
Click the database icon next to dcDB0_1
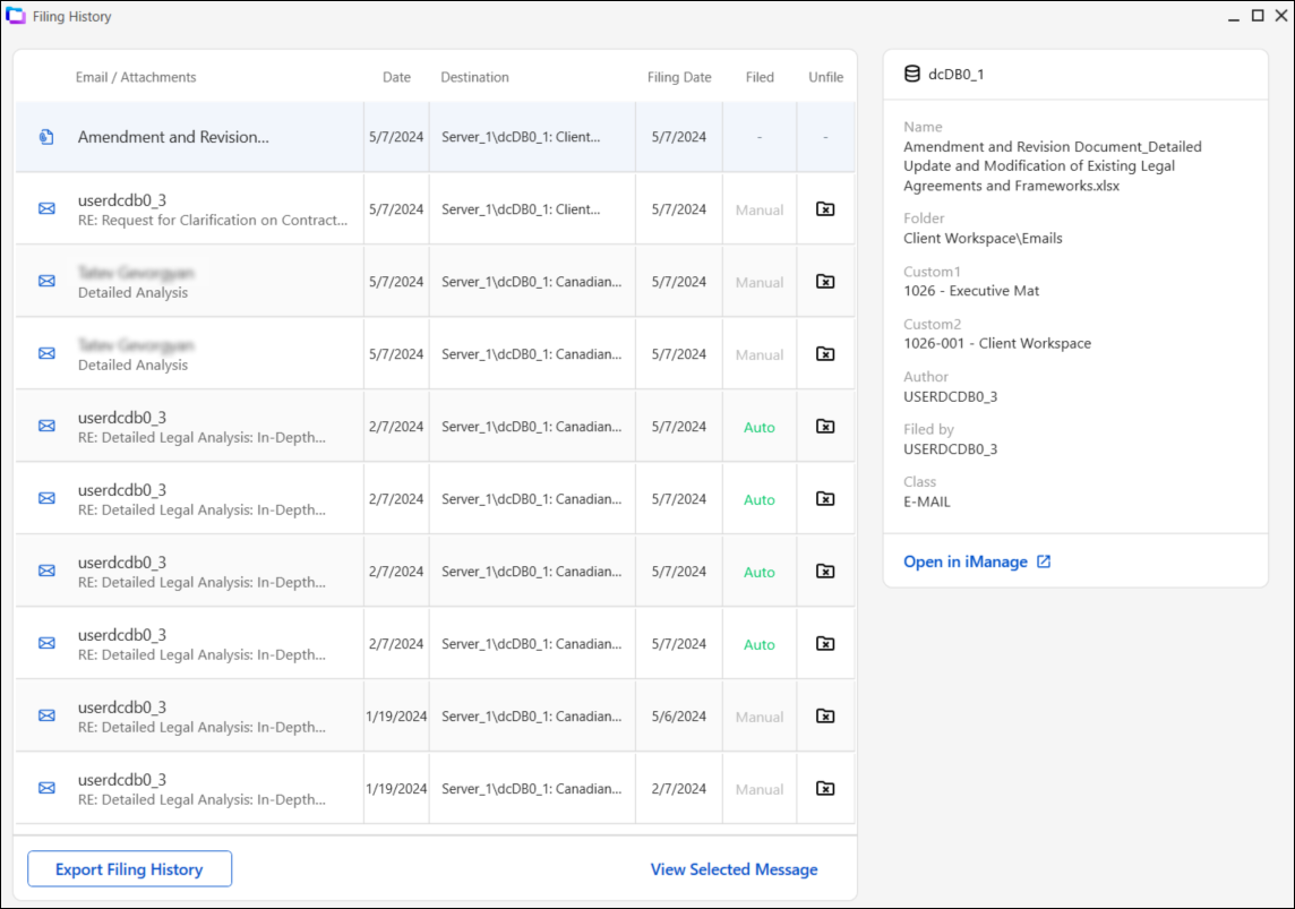tap(912, 74)
